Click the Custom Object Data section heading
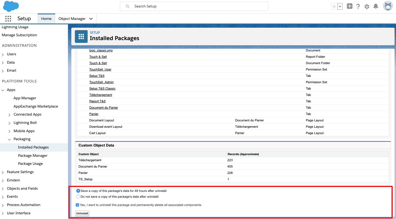This screenshot has width=396, height=219. pyautogui.click(x=96, y=145)
